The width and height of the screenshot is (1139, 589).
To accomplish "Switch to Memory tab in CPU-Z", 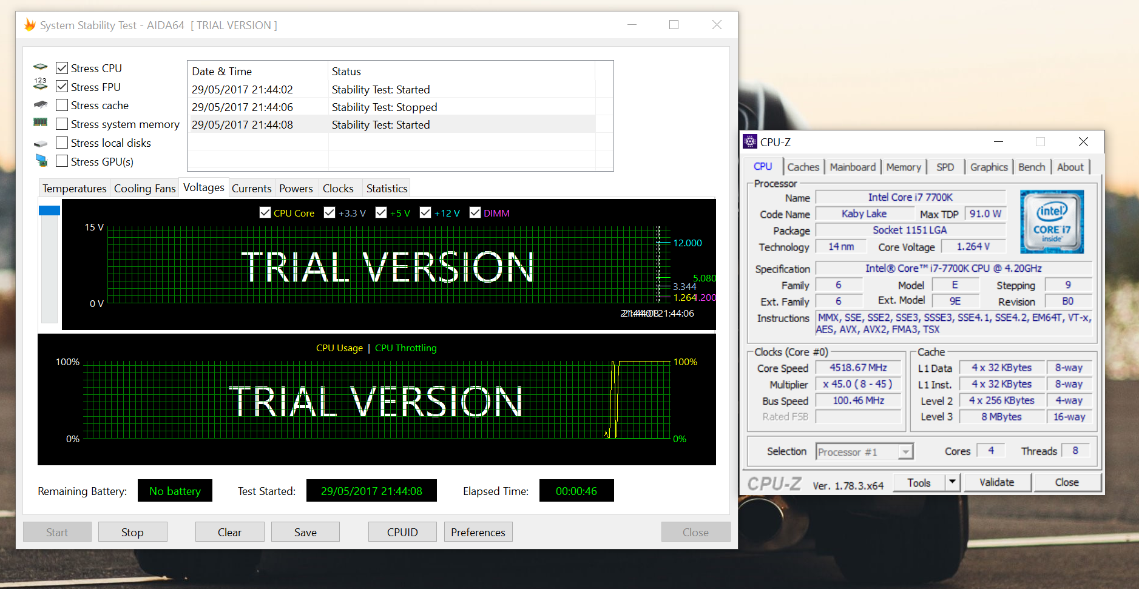I will pos(904,167).
